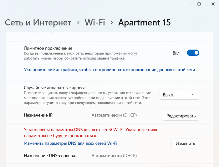Maximize the Settings window
219x167 pixels.
pyautogui.click(x=199, y=4)
